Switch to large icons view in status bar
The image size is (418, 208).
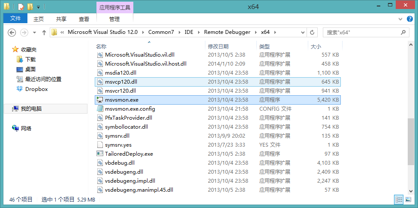408,199
